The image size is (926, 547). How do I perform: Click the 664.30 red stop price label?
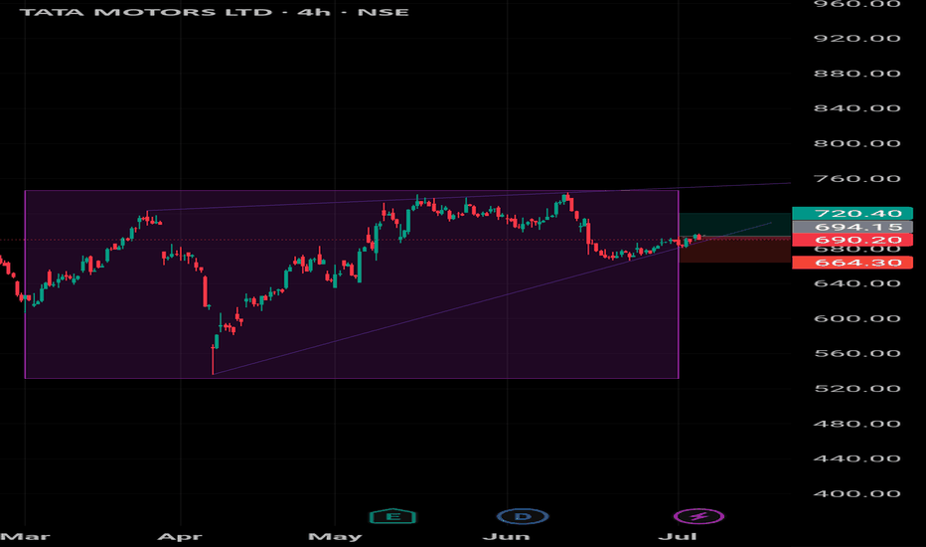pyautogui.click(x=852, y=263)
